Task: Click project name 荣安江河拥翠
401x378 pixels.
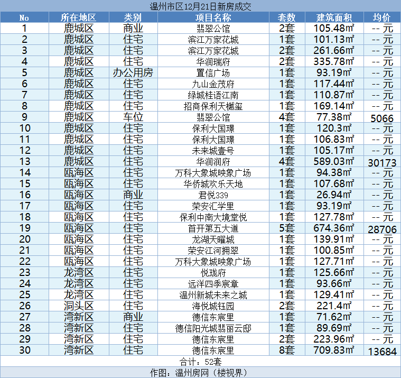Action: tap(213, 251)
